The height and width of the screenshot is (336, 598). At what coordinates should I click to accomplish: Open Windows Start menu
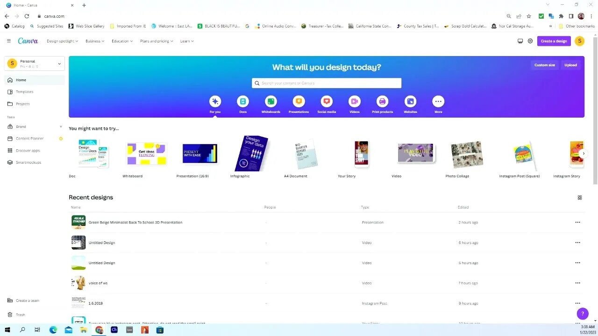[x=7, y=330]
